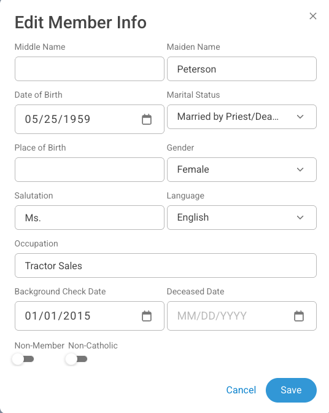Select the Date of Birth value 05/25/1959

point(58,119)
